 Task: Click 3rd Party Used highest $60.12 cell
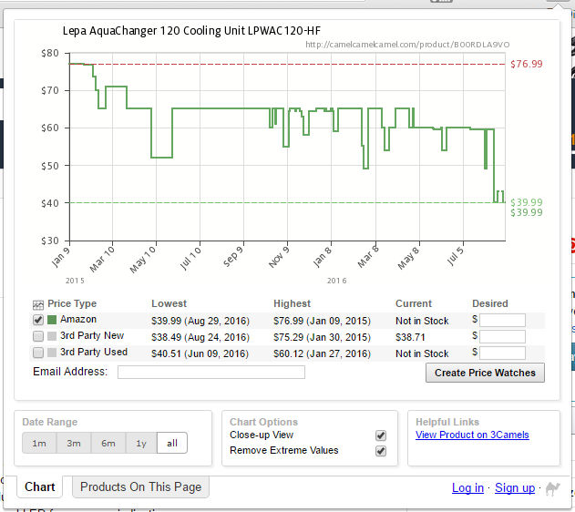pyautogui.click(x=322, y=353)
